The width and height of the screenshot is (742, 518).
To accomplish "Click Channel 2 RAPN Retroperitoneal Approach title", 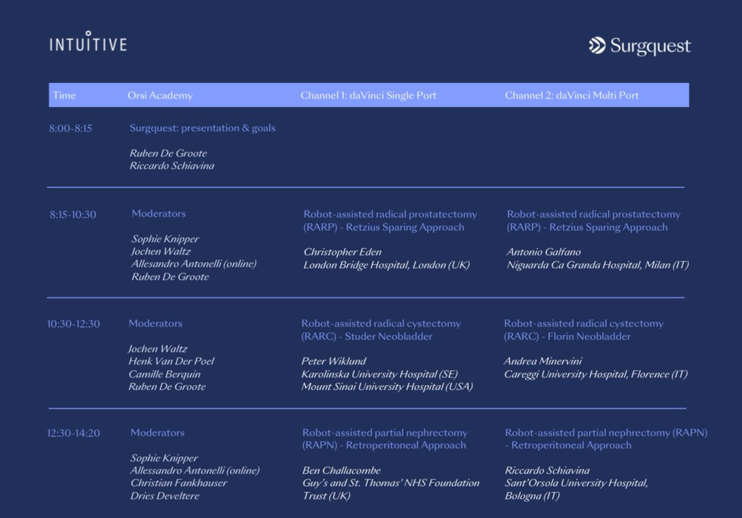I will 606,439.
